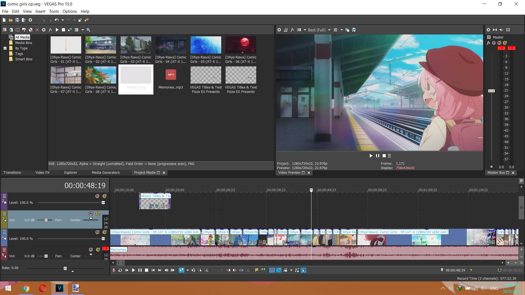Remove selected media with the red X
Viewport: 525px width, 295px height.
tap(37, 30)
